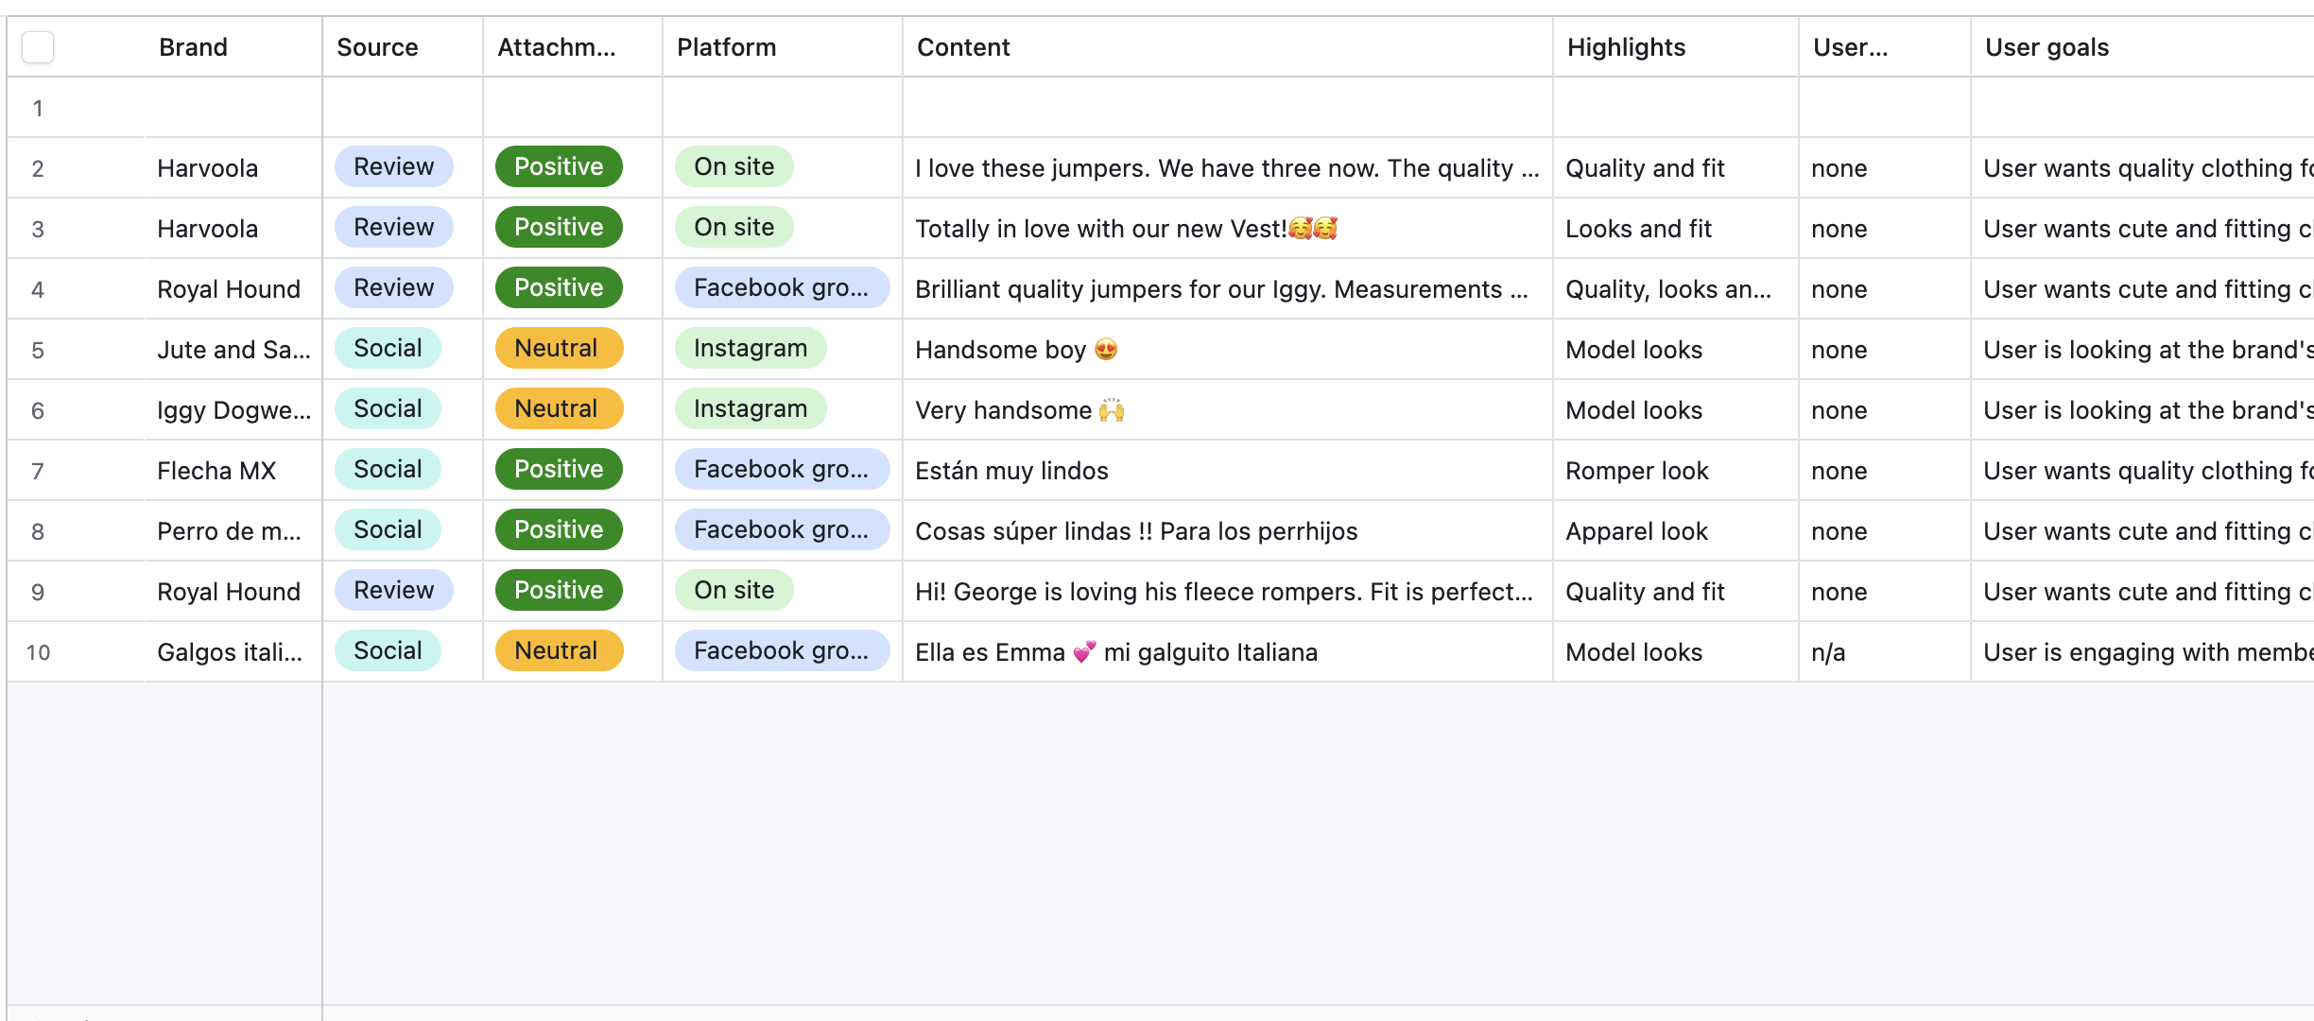
Task: Select the empty Brand cell in row 1
Action: point(232,108)
